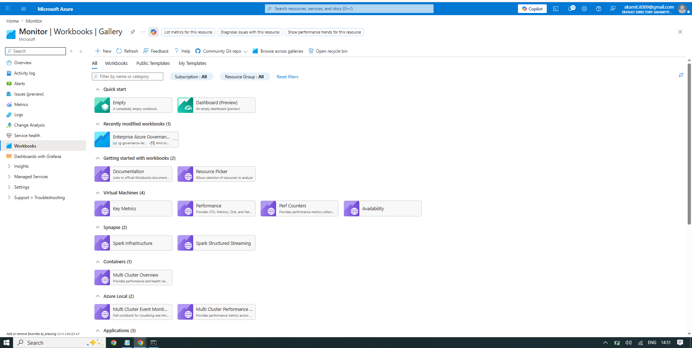Open volume control in system tray

pyautogui.click(x=629, y=343)
